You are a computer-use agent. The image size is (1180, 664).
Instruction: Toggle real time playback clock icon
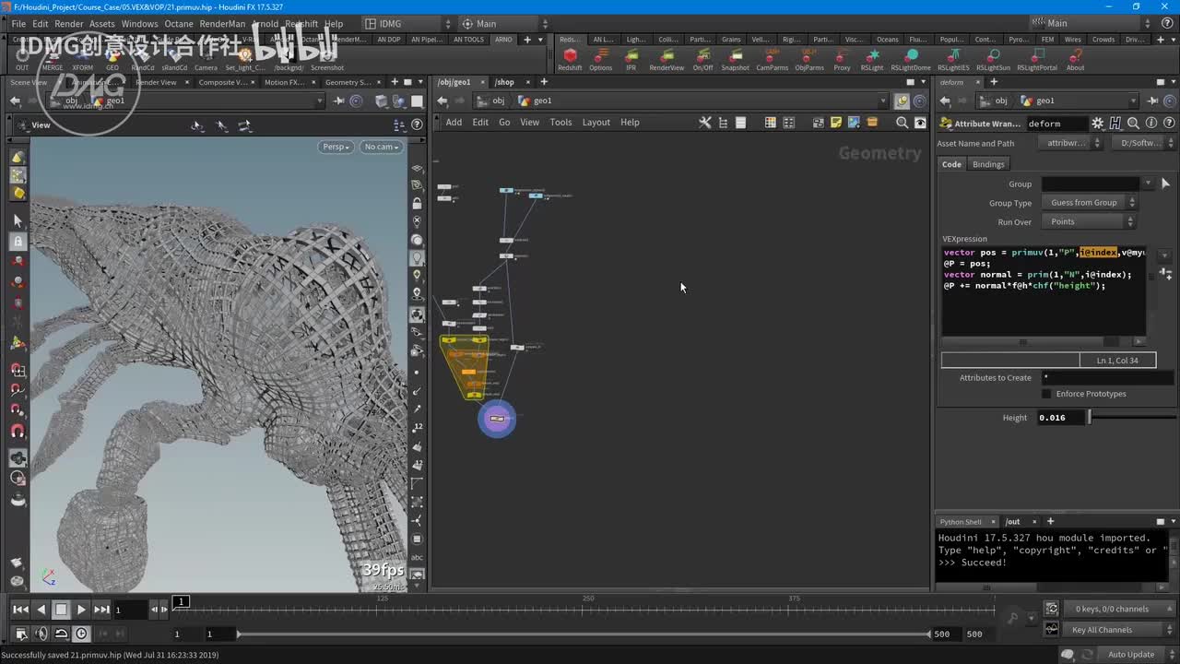pyautogui.click(x=81, y=634)
